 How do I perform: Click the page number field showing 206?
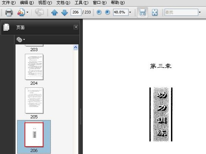point(76,12)
